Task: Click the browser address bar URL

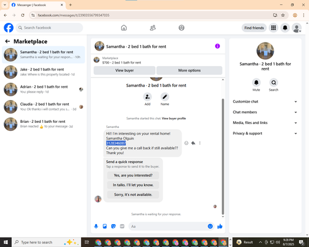Action: click(74, 15)
